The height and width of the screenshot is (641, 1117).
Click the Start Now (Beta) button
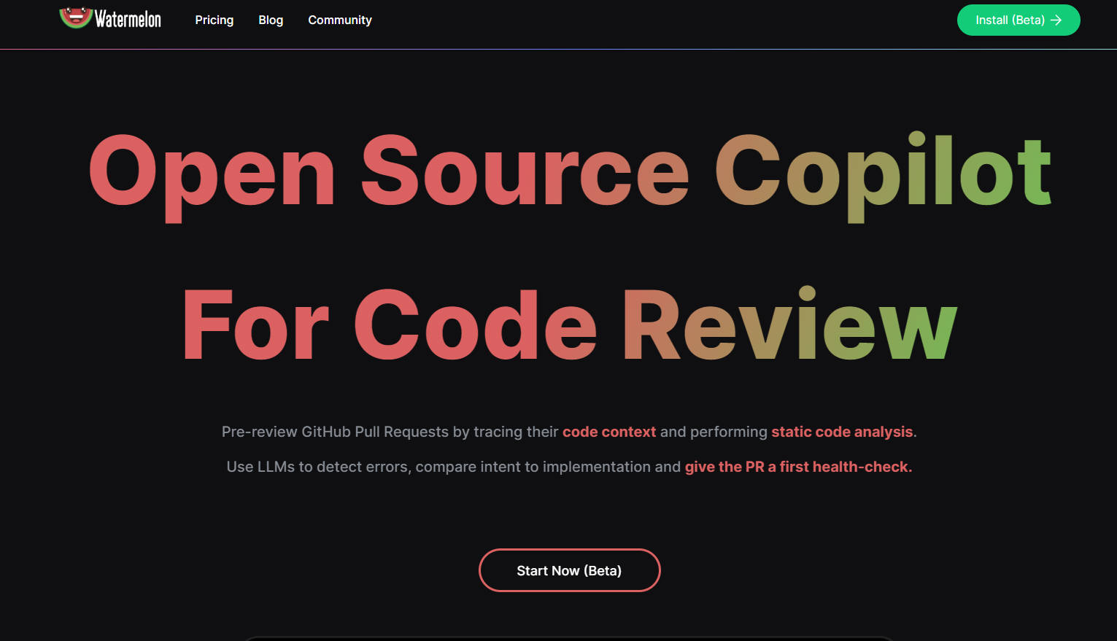[x=569, y=570]
